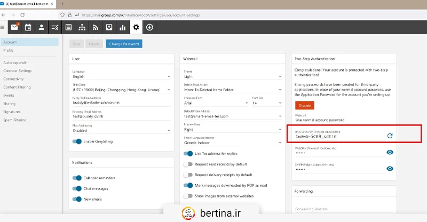This screenshot has height=222, width=427.
Task: Open the Calendar icon in toolbar
Action: [28, 27]
